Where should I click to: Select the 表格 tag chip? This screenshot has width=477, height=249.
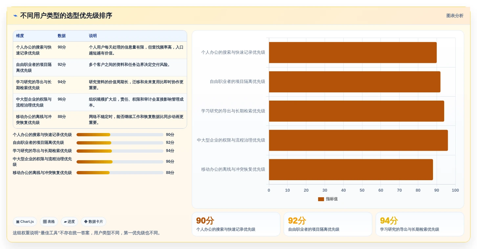[49, 222]
